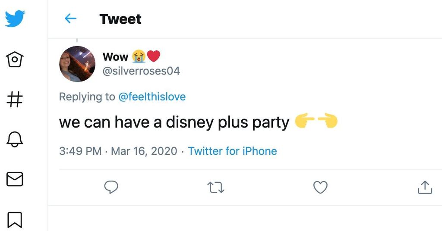This screenshot has height=231, width=442.
Task: Open the Home feed icon
Action: coord(15,59)
